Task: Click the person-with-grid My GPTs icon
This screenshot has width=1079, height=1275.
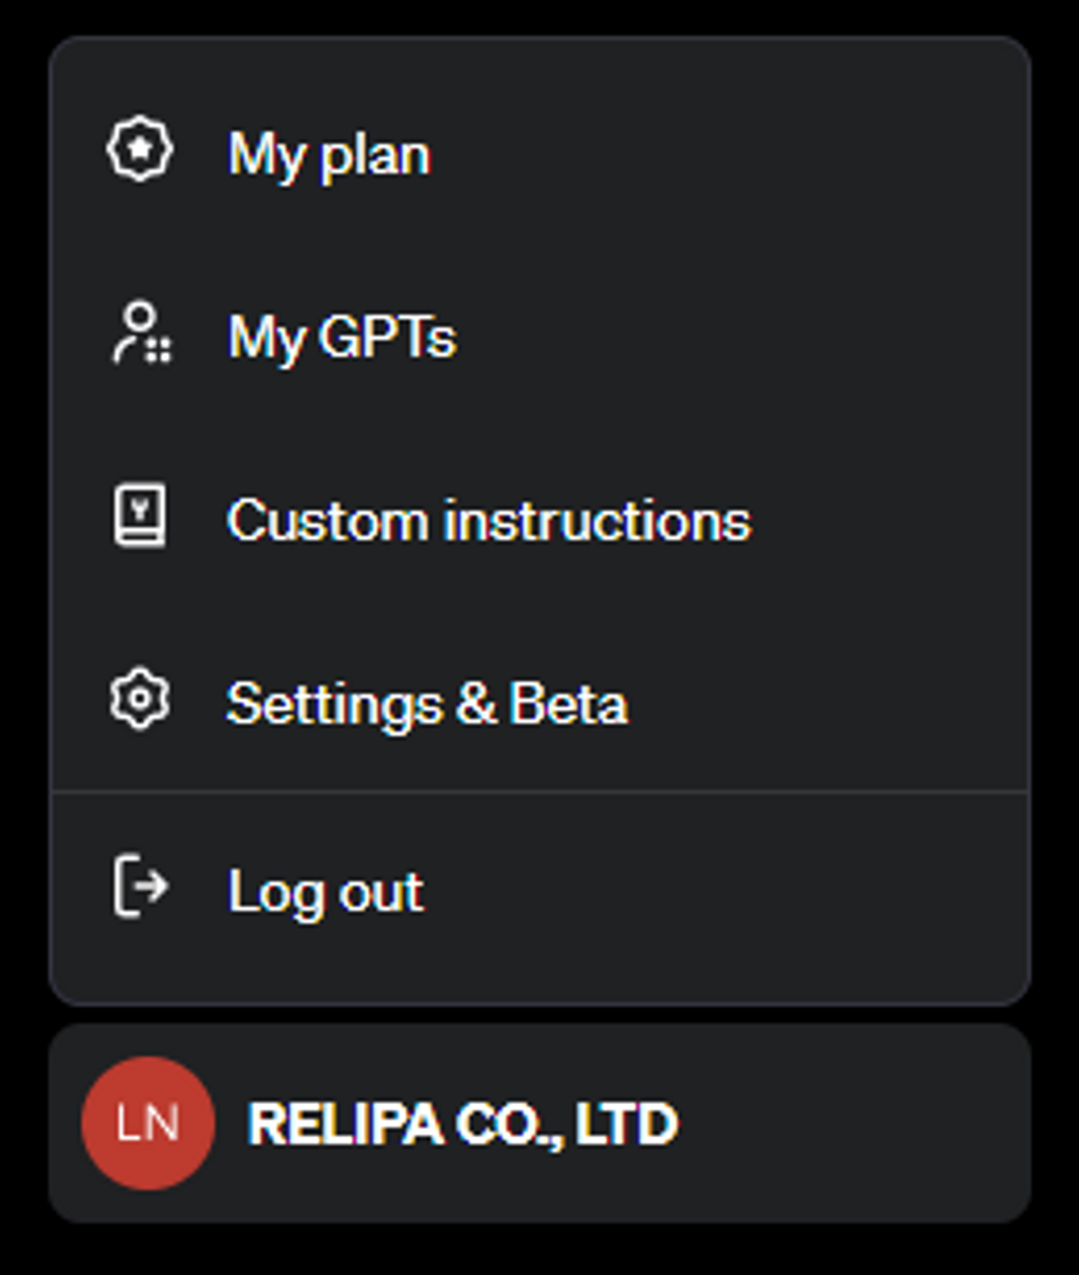Action: click(141, 334)
